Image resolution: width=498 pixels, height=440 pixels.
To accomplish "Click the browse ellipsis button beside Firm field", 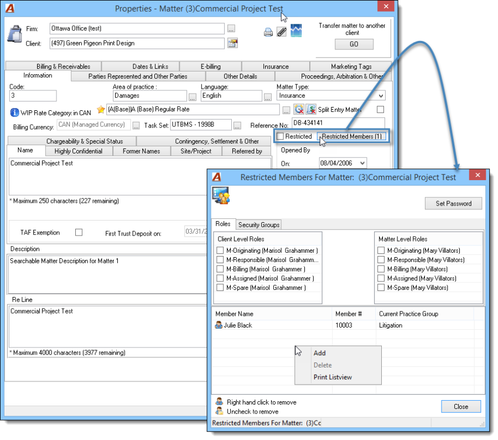I will (x=231, y=29).
